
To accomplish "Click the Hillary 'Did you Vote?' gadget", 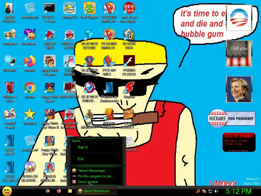I will [x=239, y=89].
